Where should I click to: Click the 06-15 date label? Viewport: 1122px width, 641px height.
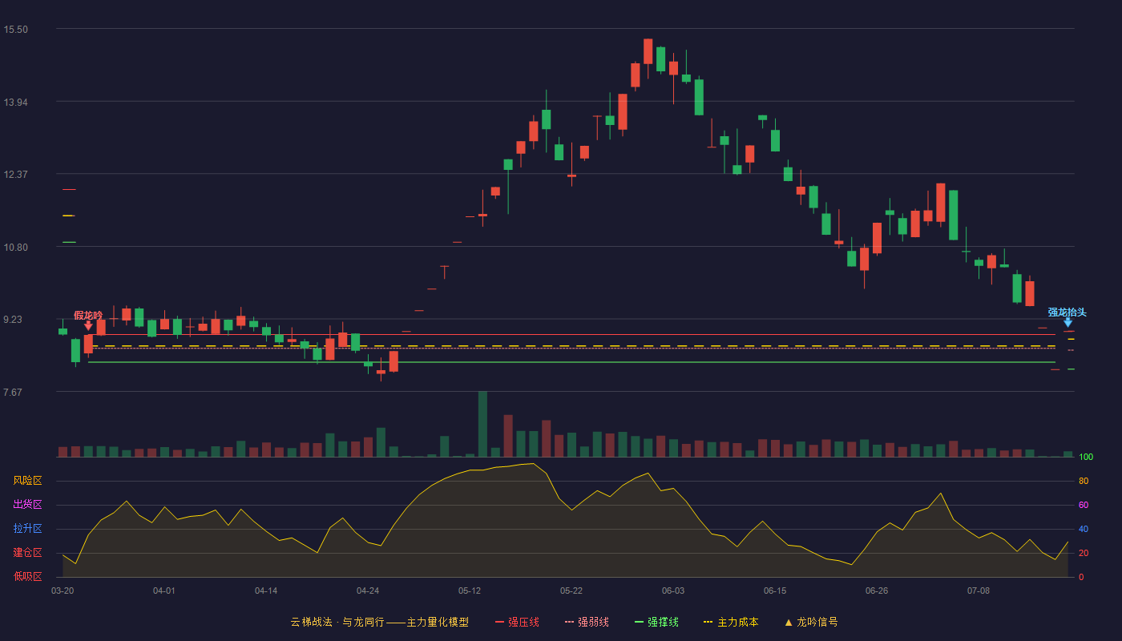(775, 591)
